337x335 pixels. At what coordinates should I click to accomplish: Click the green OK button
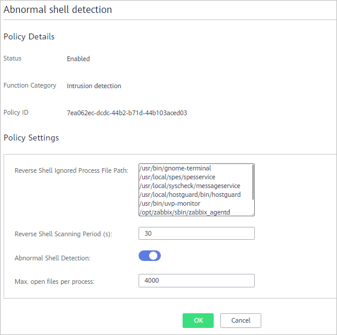tap(198, 320)
